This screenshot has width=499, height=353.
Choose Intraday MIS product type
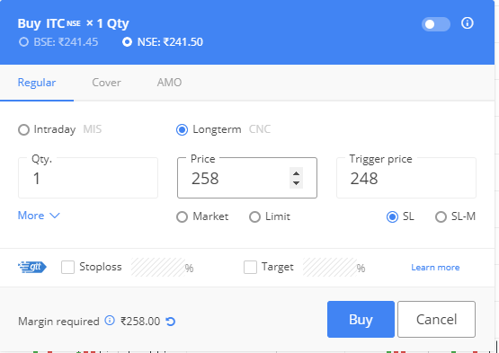click(x=23, y=129)
